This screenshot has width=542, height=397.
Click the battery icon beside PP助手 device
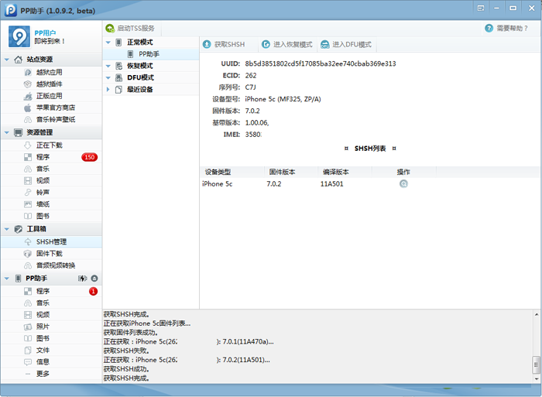pos(83,279)
